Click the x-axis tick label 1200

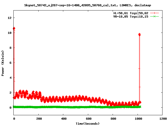tap(163, 119)
